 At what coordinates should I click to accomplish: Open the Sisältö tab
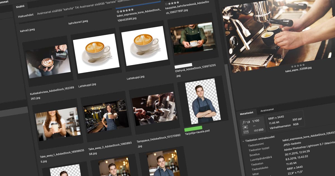[20, 6]
